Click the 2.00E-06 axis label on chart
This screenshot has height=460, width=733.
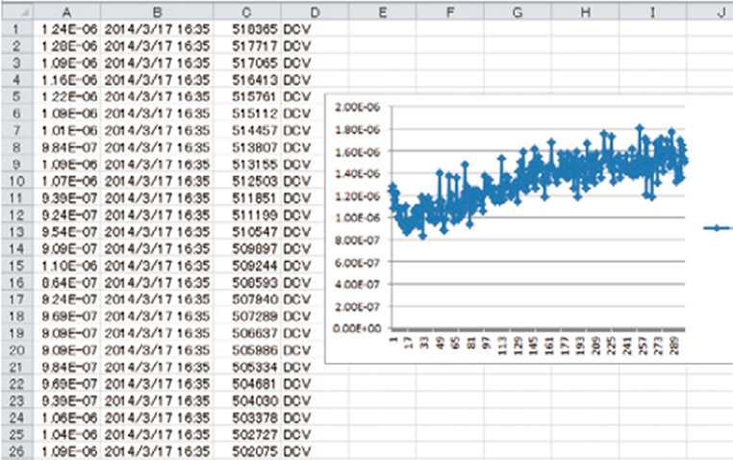[358, 107]
